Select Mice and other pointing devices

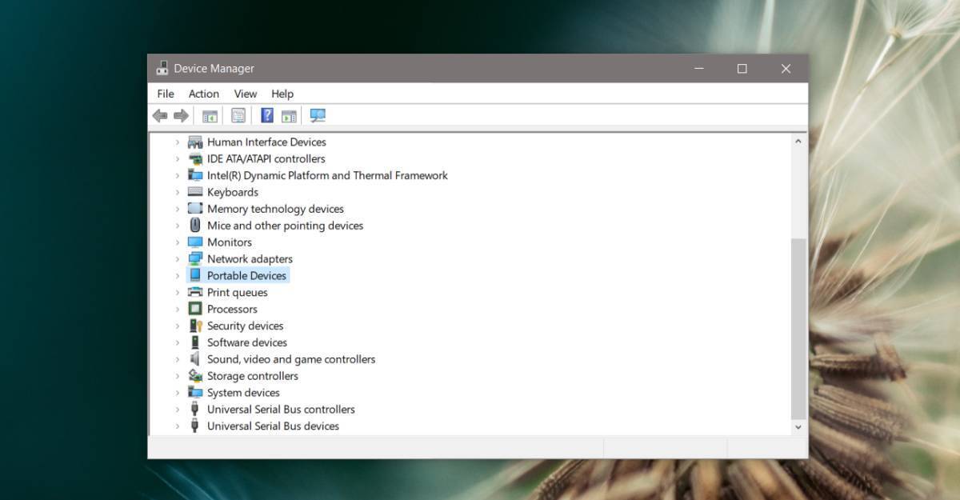(285, 226)
